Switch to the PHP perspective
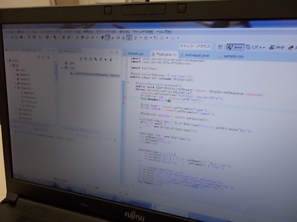Screen dimensions: 297x222 277,47
